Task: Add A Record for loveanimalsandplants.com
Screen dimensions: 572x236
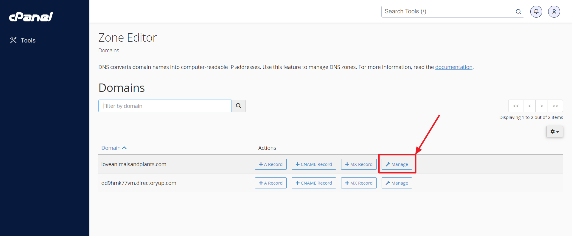Action: [x=271, y=164]
